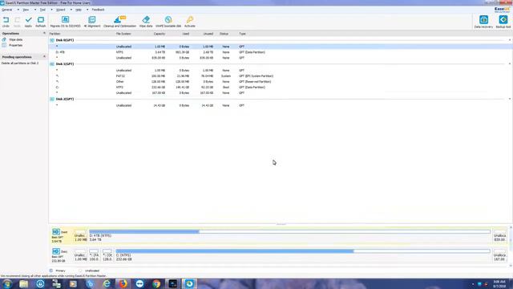Undo the last pending operation
Image resolution: width=513 pixels, height=289 pixels.
tap(6, 22)
